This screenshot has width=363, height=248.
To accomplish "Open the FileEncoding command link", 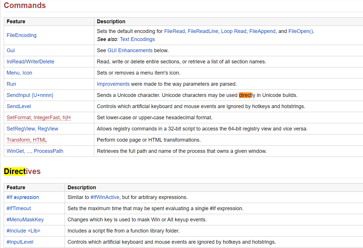I will coord(22,35).
